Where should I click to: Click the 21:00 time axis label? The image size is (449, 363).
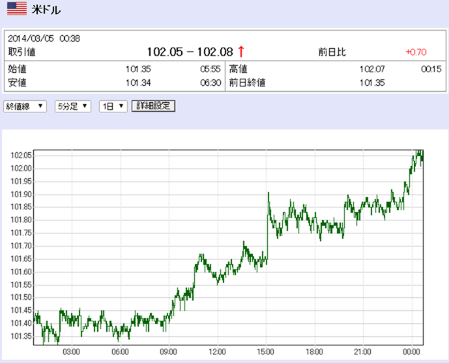[362, 351]
